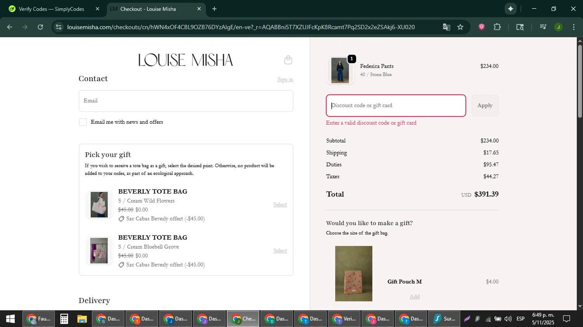
Task: View site information icon in address bar
Action: (59, 27)
